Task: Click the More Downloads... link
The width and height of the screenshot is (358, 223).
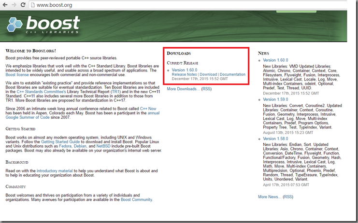Action: coord(183,89)
